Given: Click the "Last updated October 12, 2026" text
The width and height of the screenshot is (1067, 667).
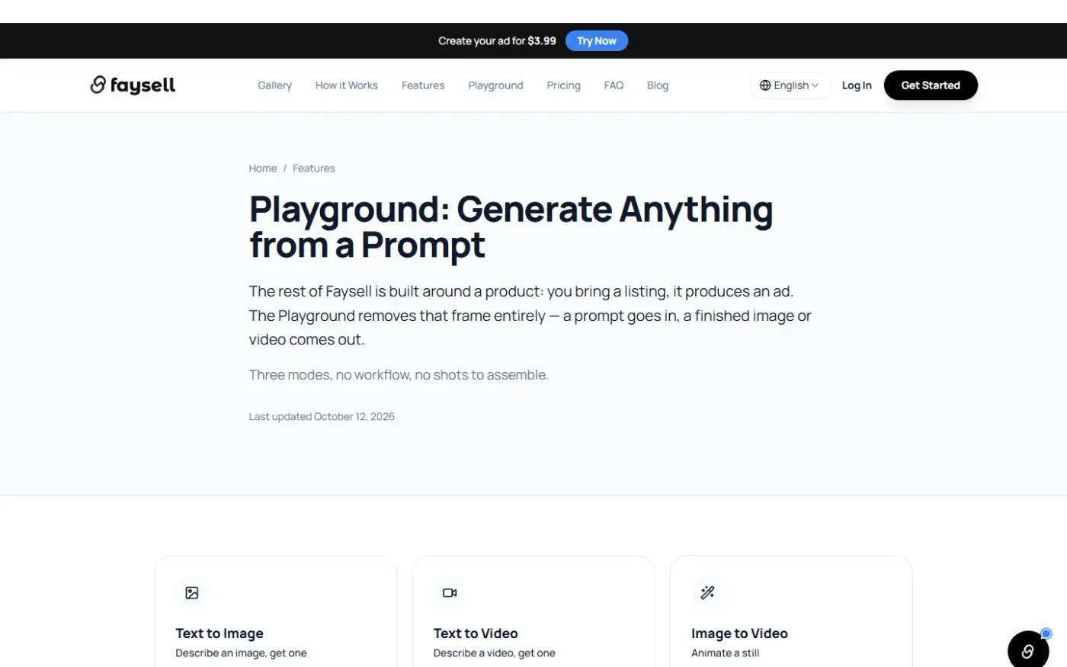Looking at the screenshot, I should (322, 416).
